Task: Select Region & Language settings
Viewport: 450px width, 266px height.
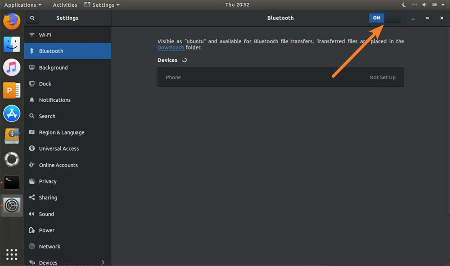Action: click(62, 132)
